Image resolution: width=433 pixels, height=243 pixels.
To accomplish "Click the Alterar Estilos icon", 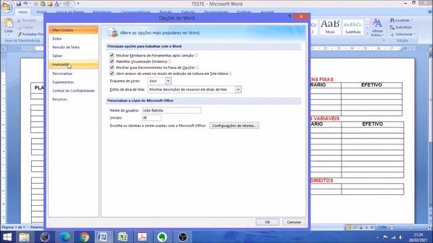I will (x=378, y=23).
